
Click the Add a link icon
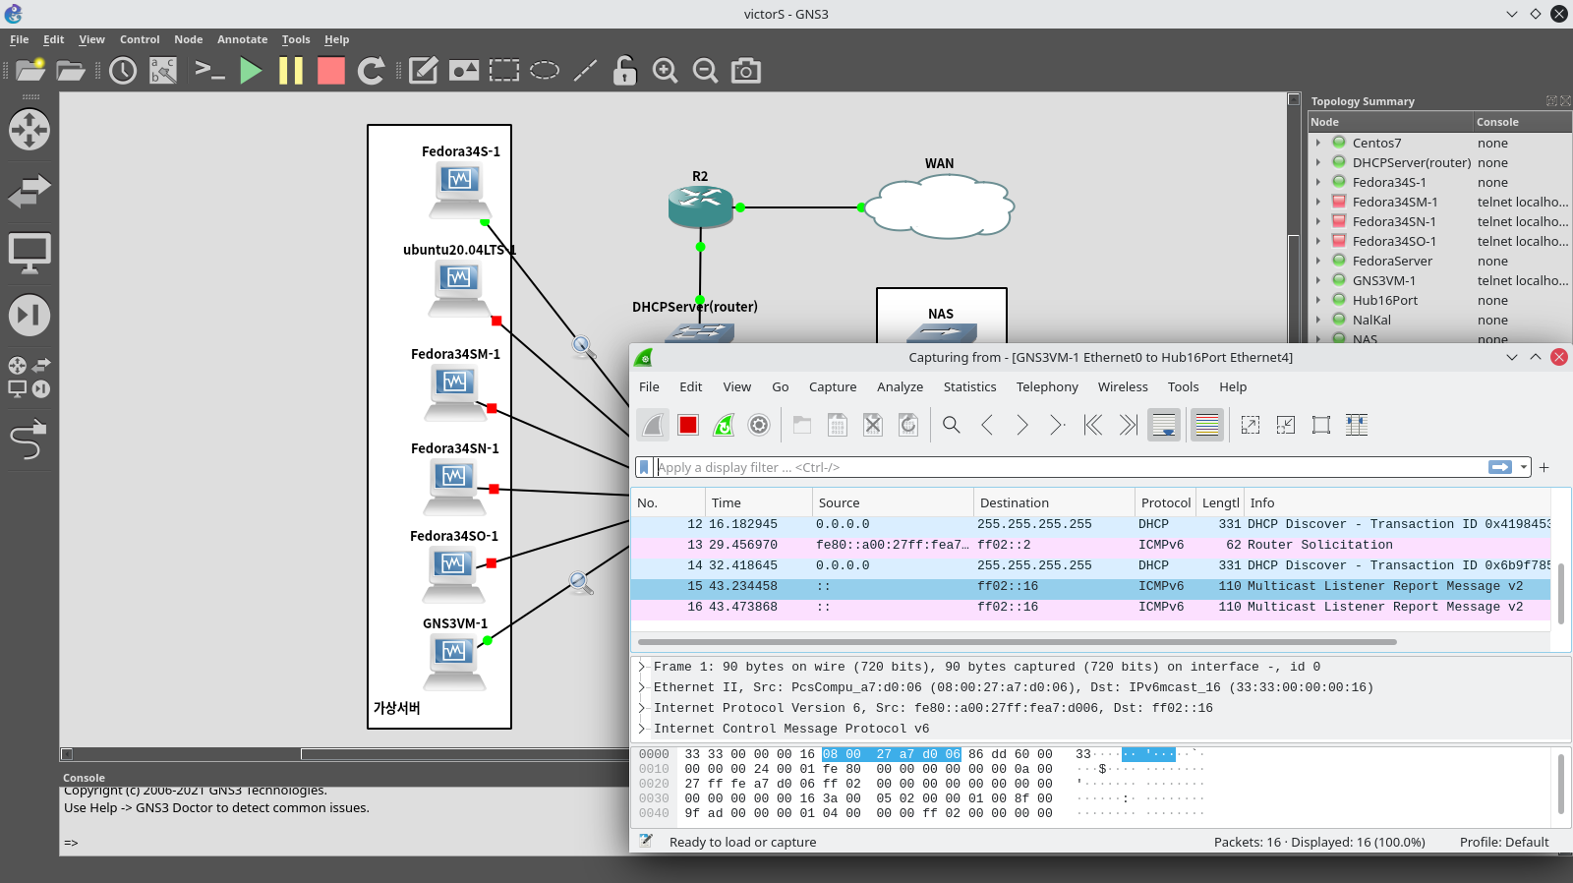[x=29, y=440]
